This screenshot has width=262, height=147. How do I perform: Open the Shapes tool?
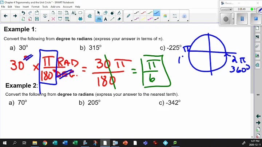click(x=106, y=13)
